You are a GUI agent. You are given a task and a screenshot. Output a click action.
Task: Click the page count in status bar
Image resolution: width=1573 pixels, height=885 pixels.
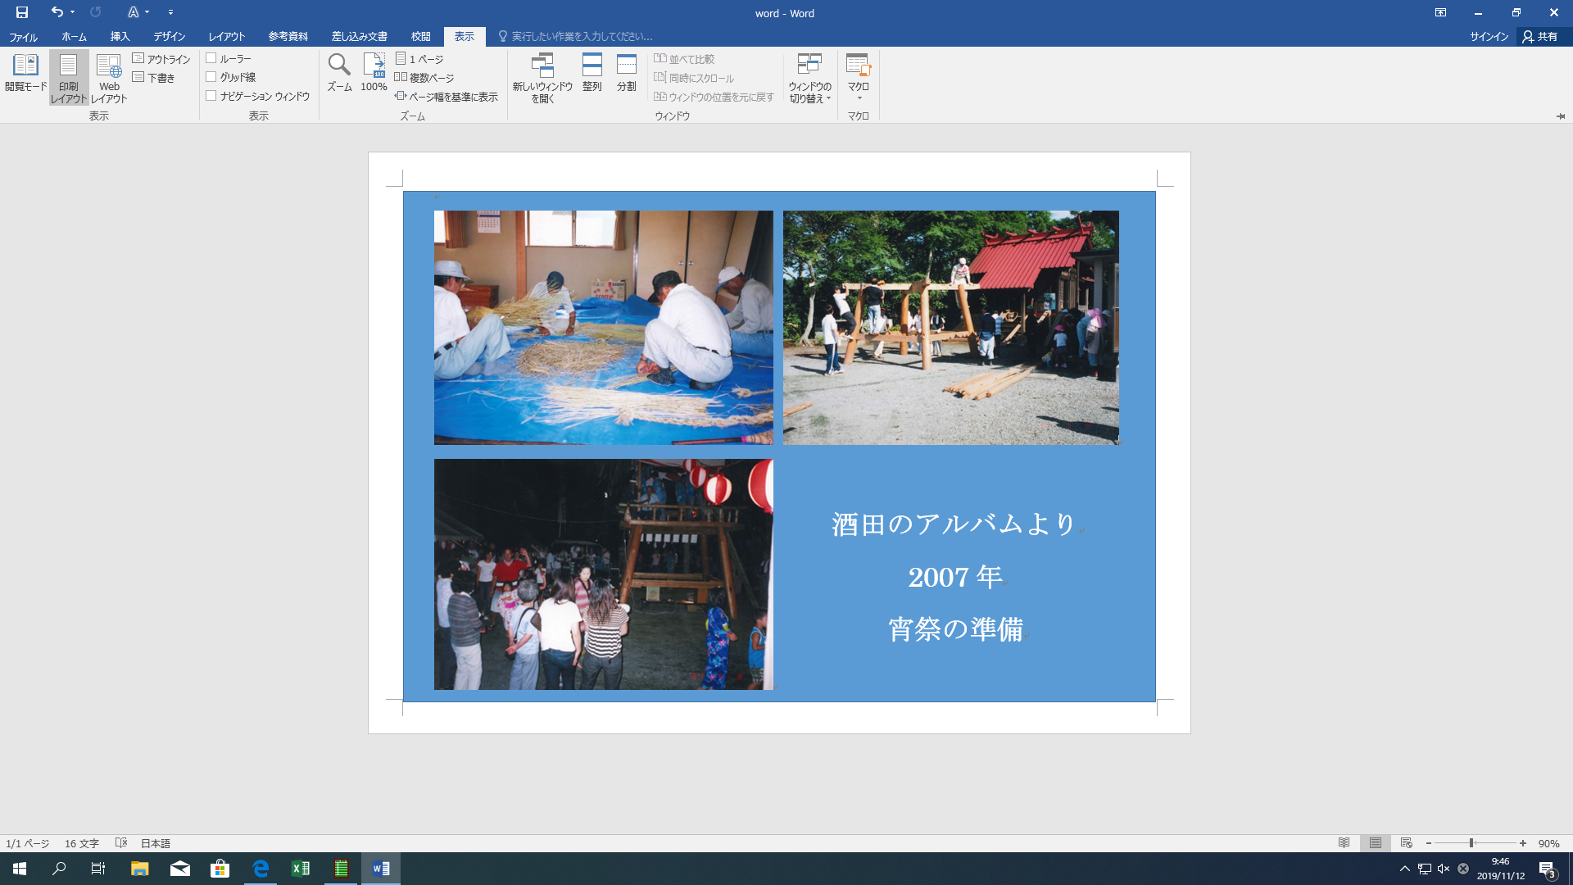point(28,843)
